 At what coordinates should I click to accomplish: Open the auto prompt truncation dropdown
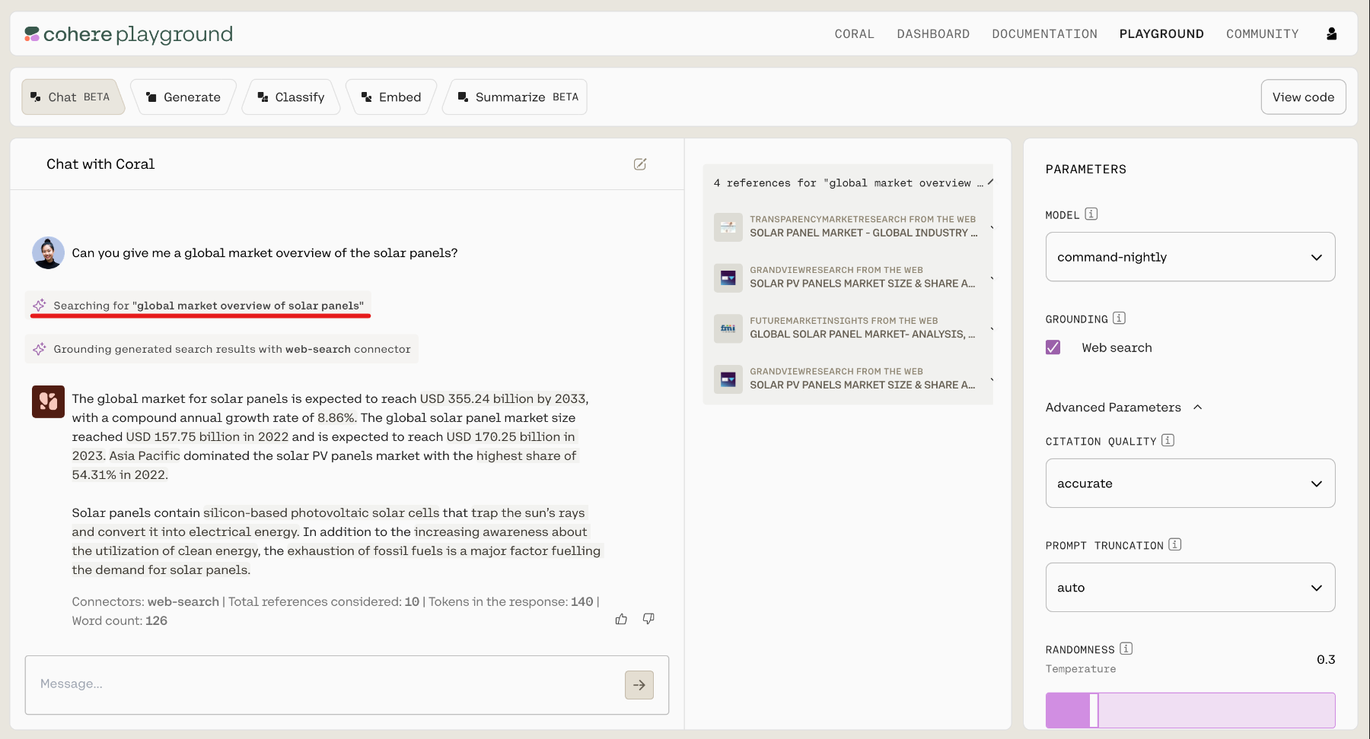[1190, 588]
